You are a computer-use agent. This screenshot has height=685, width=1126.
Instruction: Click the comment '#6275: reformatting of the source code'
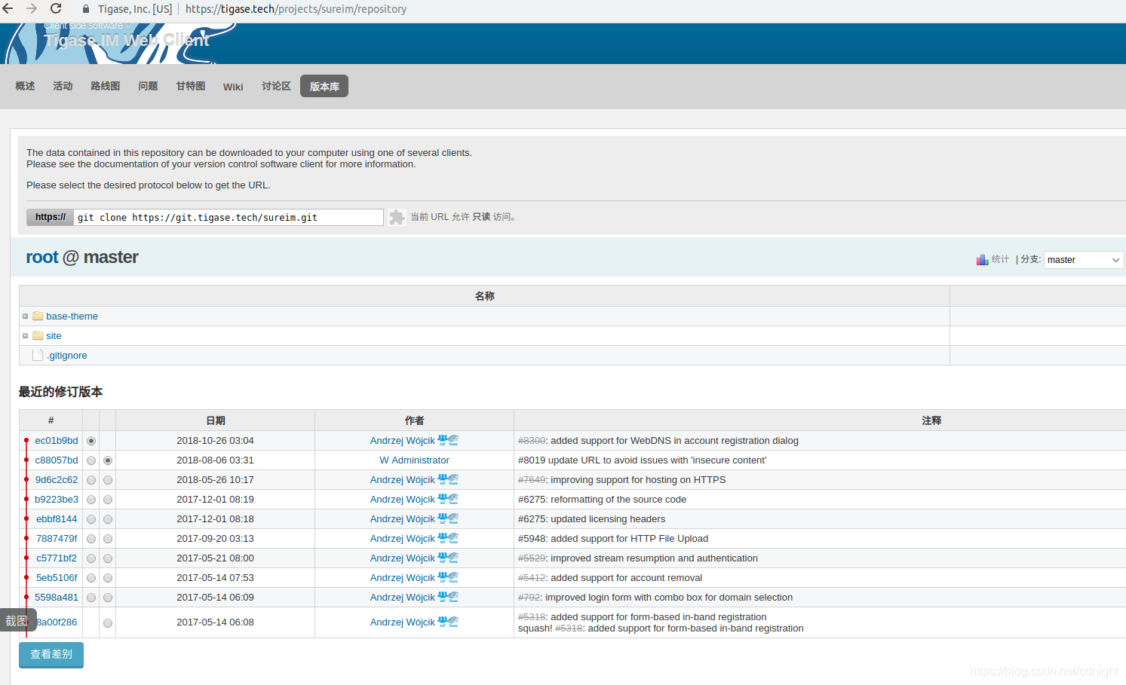602,499
